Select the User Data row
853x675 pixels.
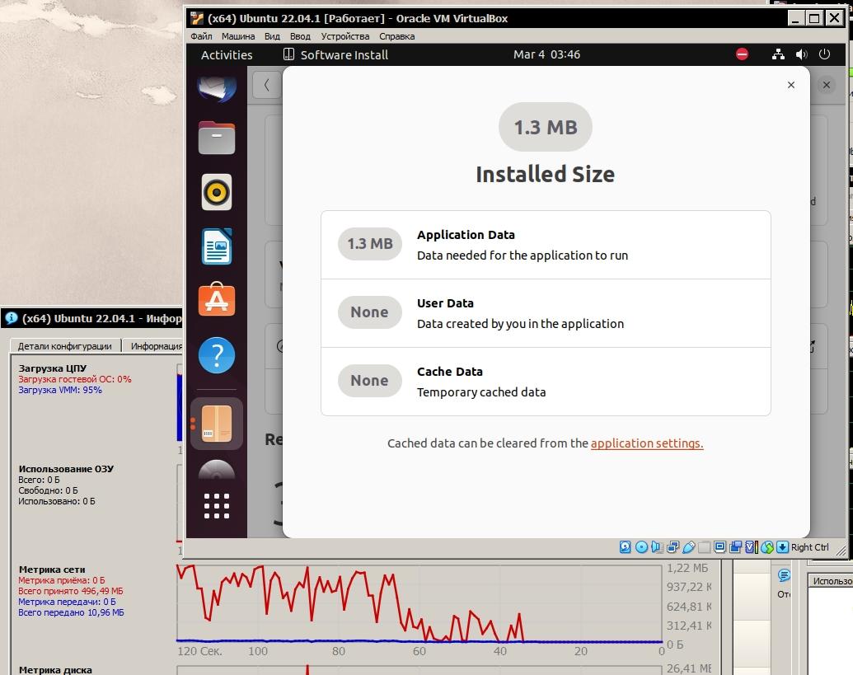coord(546,313)
